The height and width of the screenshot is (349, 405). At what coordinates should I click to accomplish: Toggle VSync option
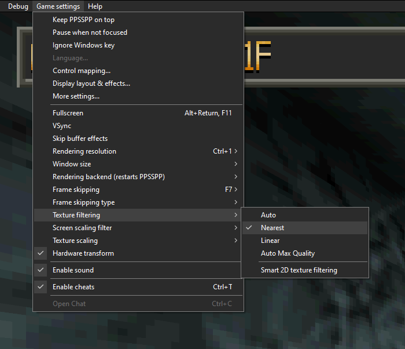coord(138,126)
